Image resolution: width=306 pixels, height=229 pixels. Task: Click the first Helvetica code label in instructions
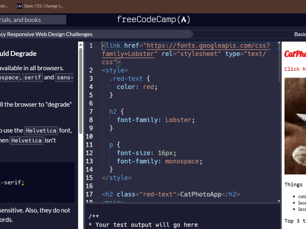pos(41,131)
